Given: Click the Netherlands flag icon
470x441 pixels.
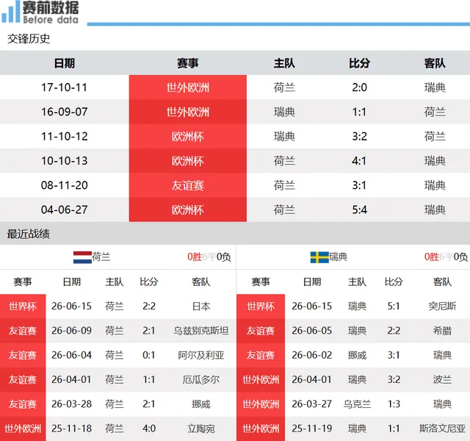Looking at the screenshot, I should click(82, 257).
